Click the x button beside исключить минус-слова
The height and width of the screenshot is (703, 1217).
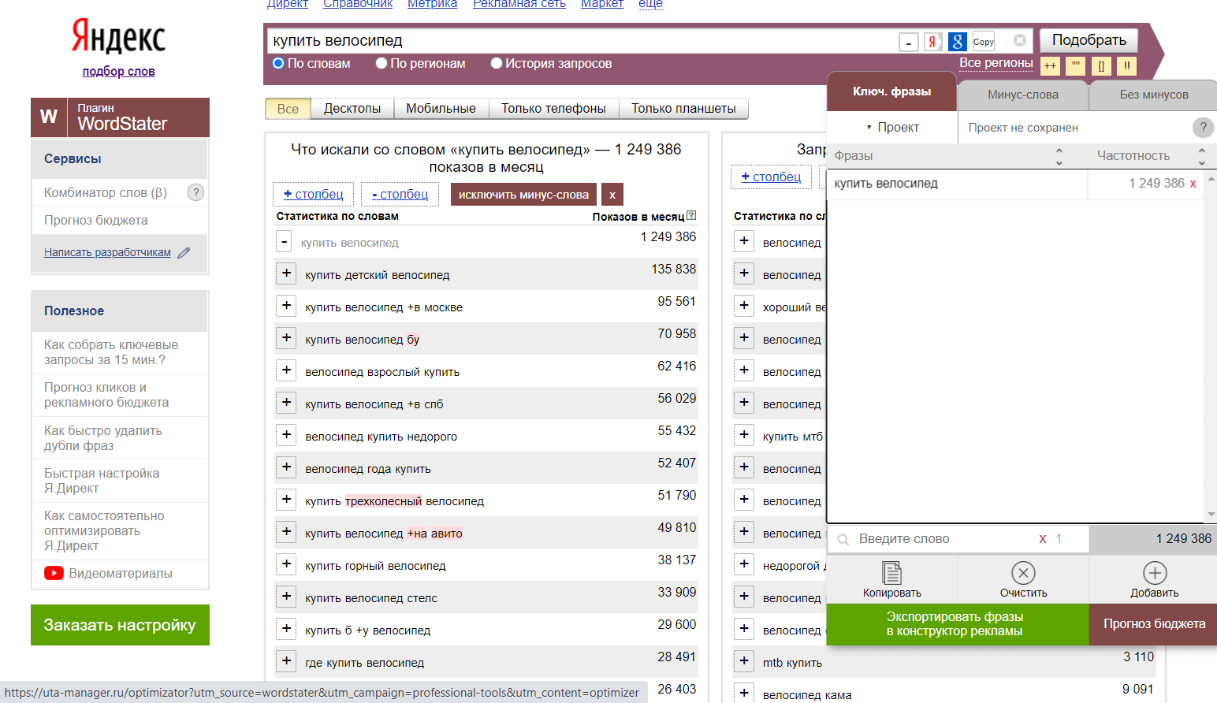pyautogui.click(x=612, y=195)
